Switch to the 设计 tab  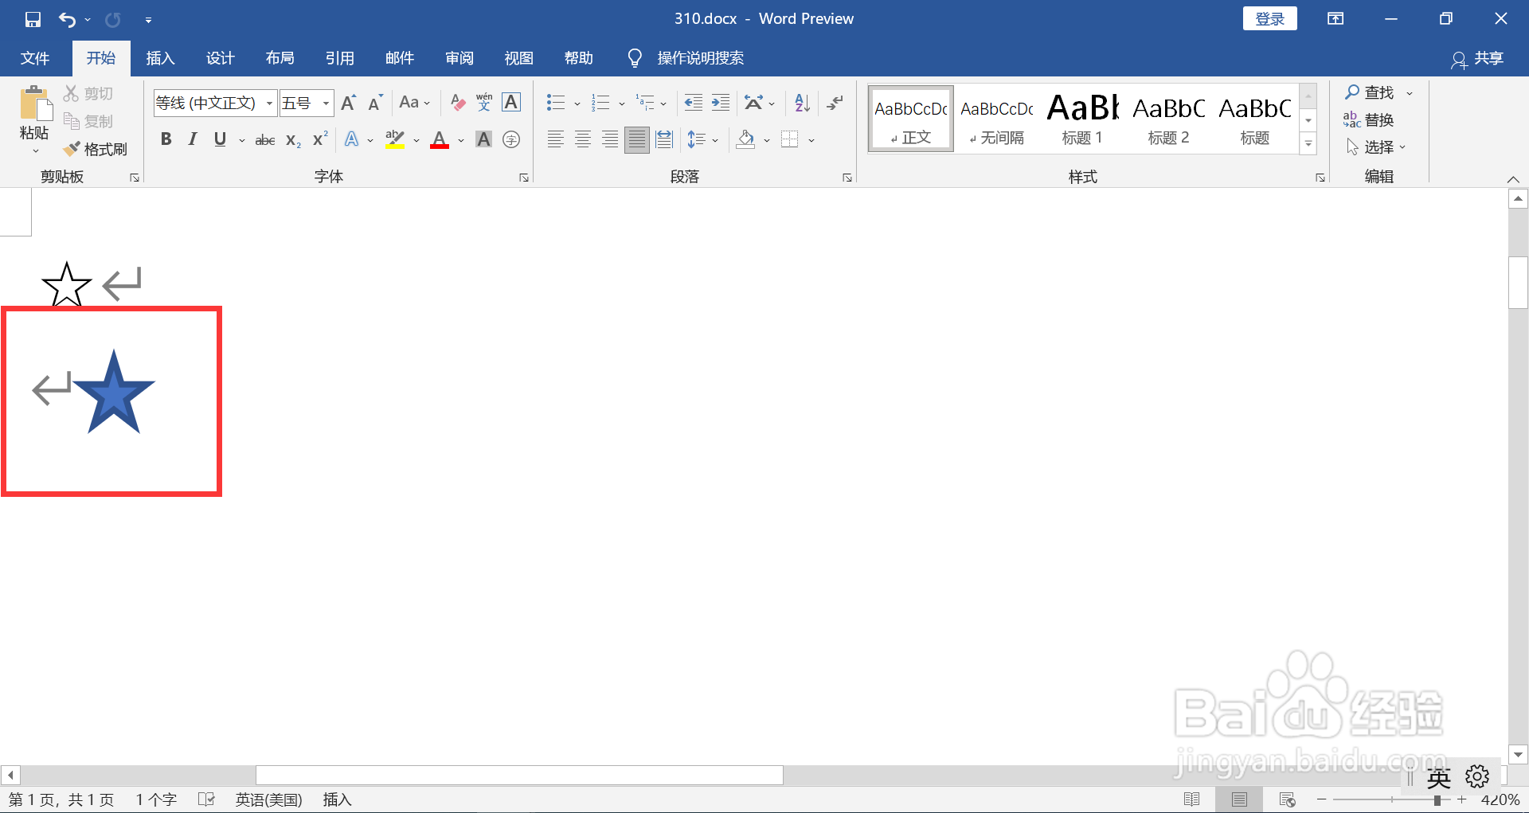pos(220,58)
